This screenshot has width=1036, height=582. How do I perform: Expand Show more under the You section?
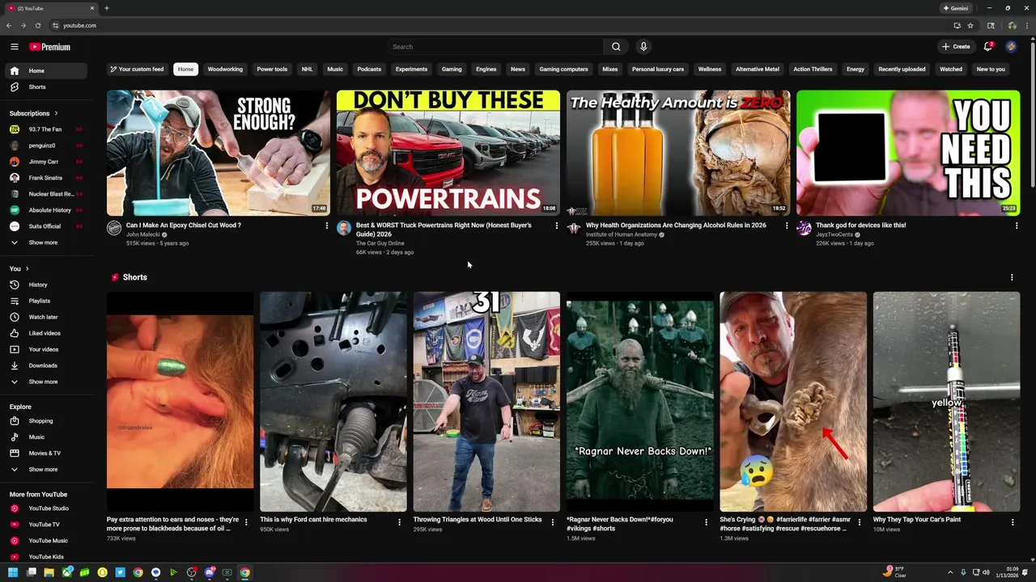tap(45, 382)
